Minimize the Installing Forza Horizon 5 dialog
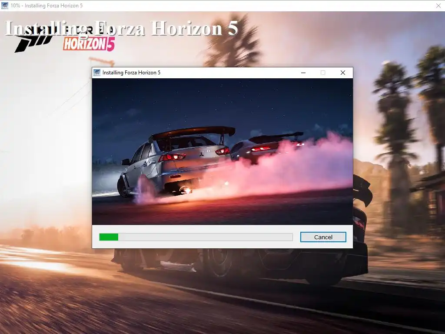The image size is (445, 334). click(x=303, y=73)
